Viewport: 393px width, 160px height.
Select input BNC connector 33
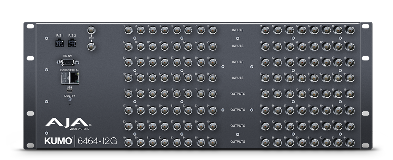pyautogui.click(x=128, y=63)
